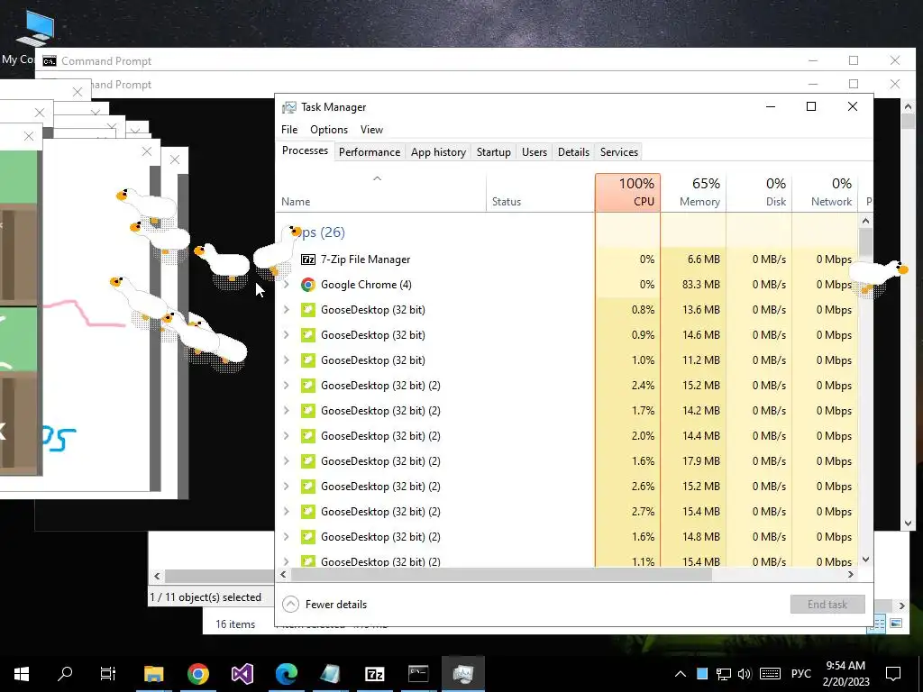Viewport: 923px width, 692px height.
Task: Click scroll-down arrow of process list
Action: coord(865,560)
